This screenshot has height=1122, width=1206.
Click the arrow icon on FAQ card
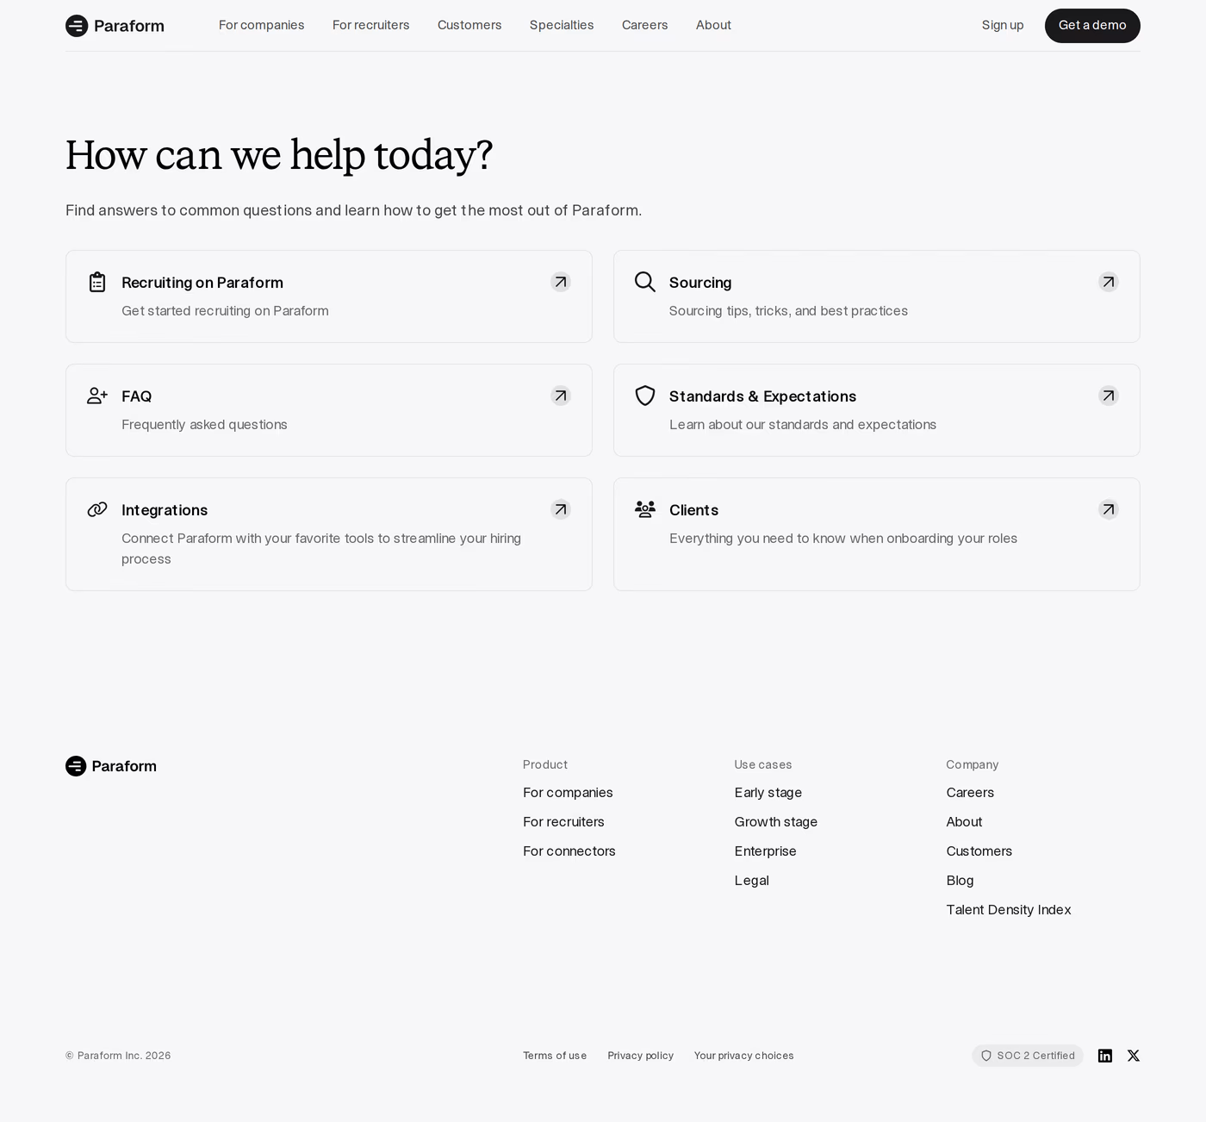(x=561, y=396)
